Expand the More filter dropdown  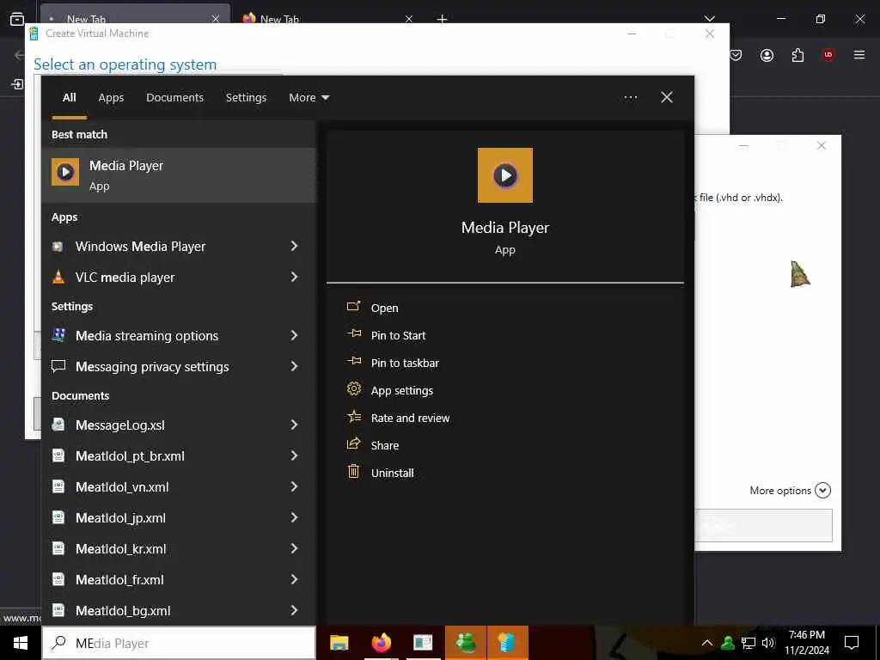(309, 98)
